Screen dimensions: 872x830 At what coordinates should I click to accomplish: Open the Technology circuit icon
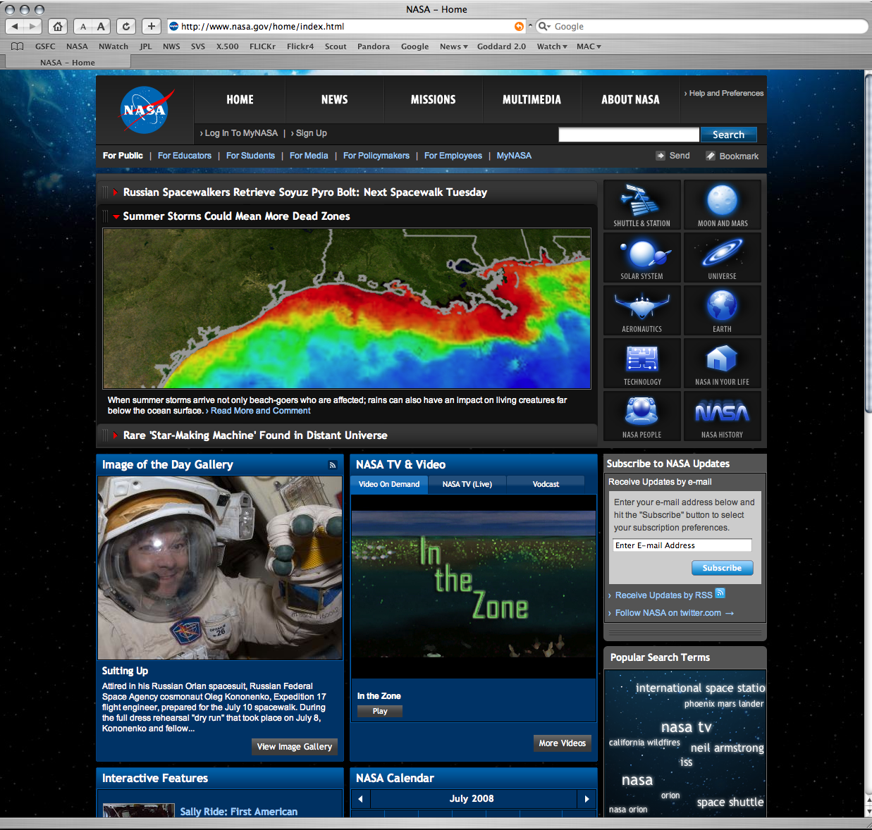tap(641, 363)
